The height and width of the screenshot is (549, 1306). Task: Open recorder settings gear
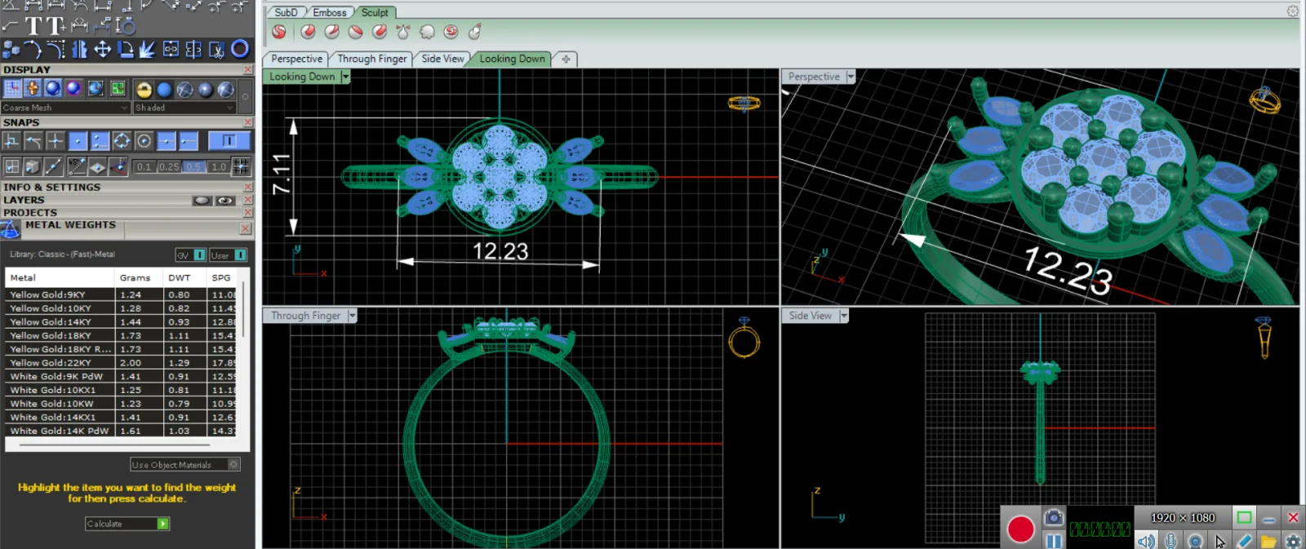1293,541
